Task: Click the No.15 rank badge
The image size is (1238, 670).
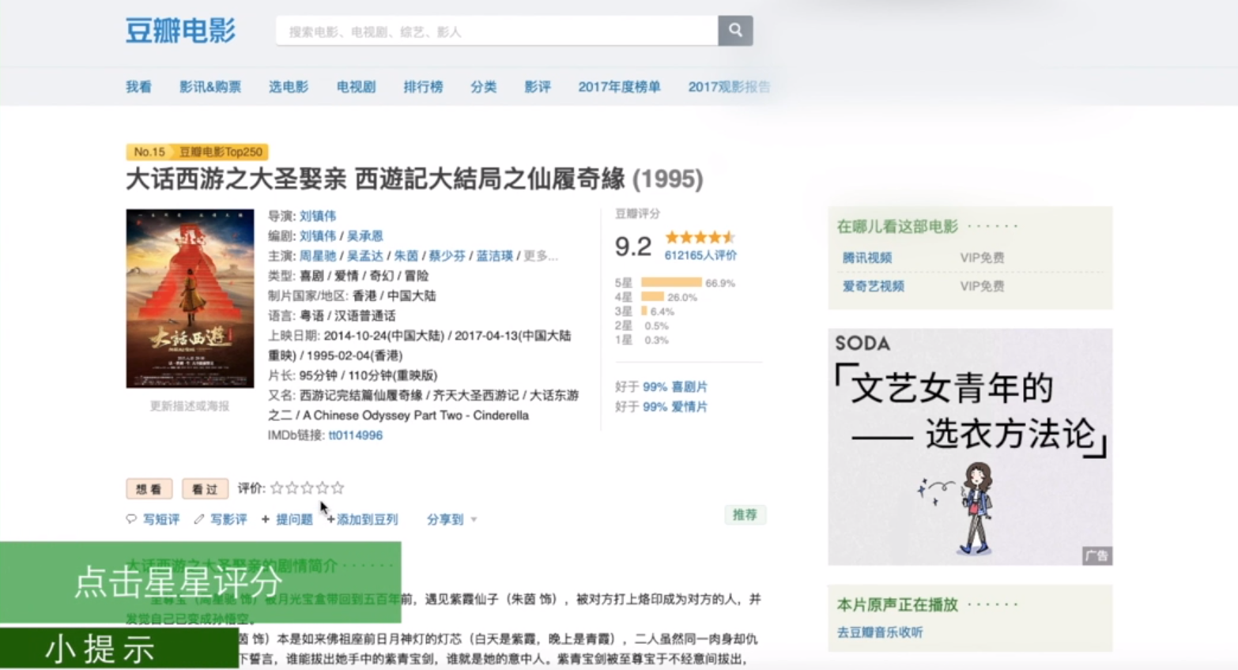Action: pyautogui.click(x=149, y=152)
